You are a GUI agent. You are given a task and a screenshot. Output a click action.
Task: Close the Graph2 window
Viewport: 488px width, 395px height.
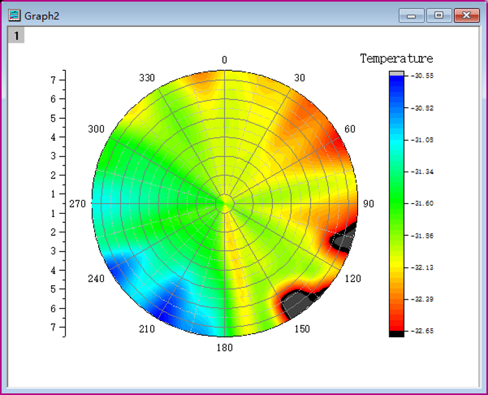coord(467,16)
